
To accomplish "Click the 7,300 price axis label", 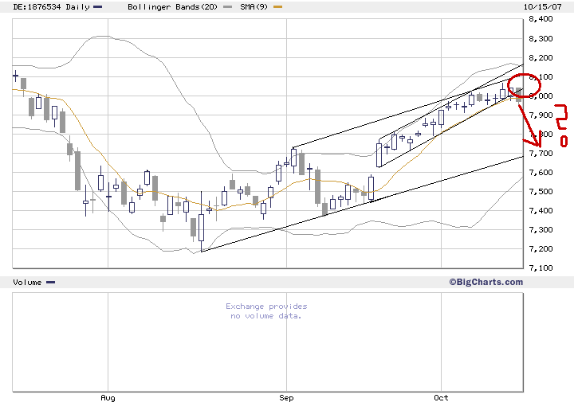I will pyautogui.click(x=541, y=230).
